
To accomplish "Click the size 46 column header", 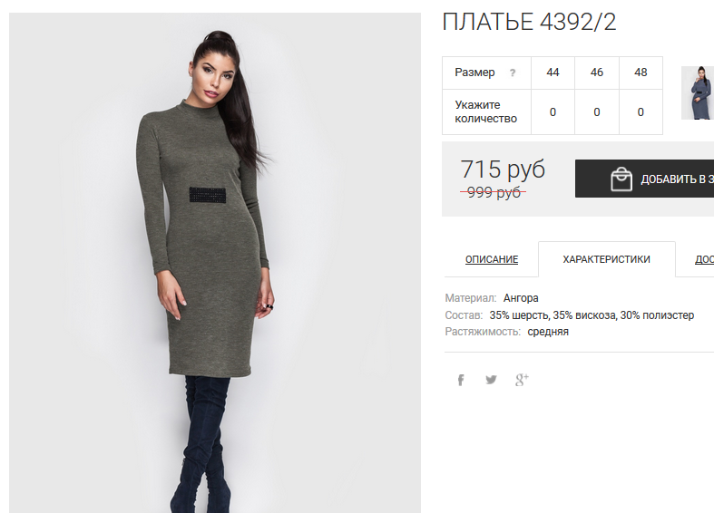I will tap(597, 73).
